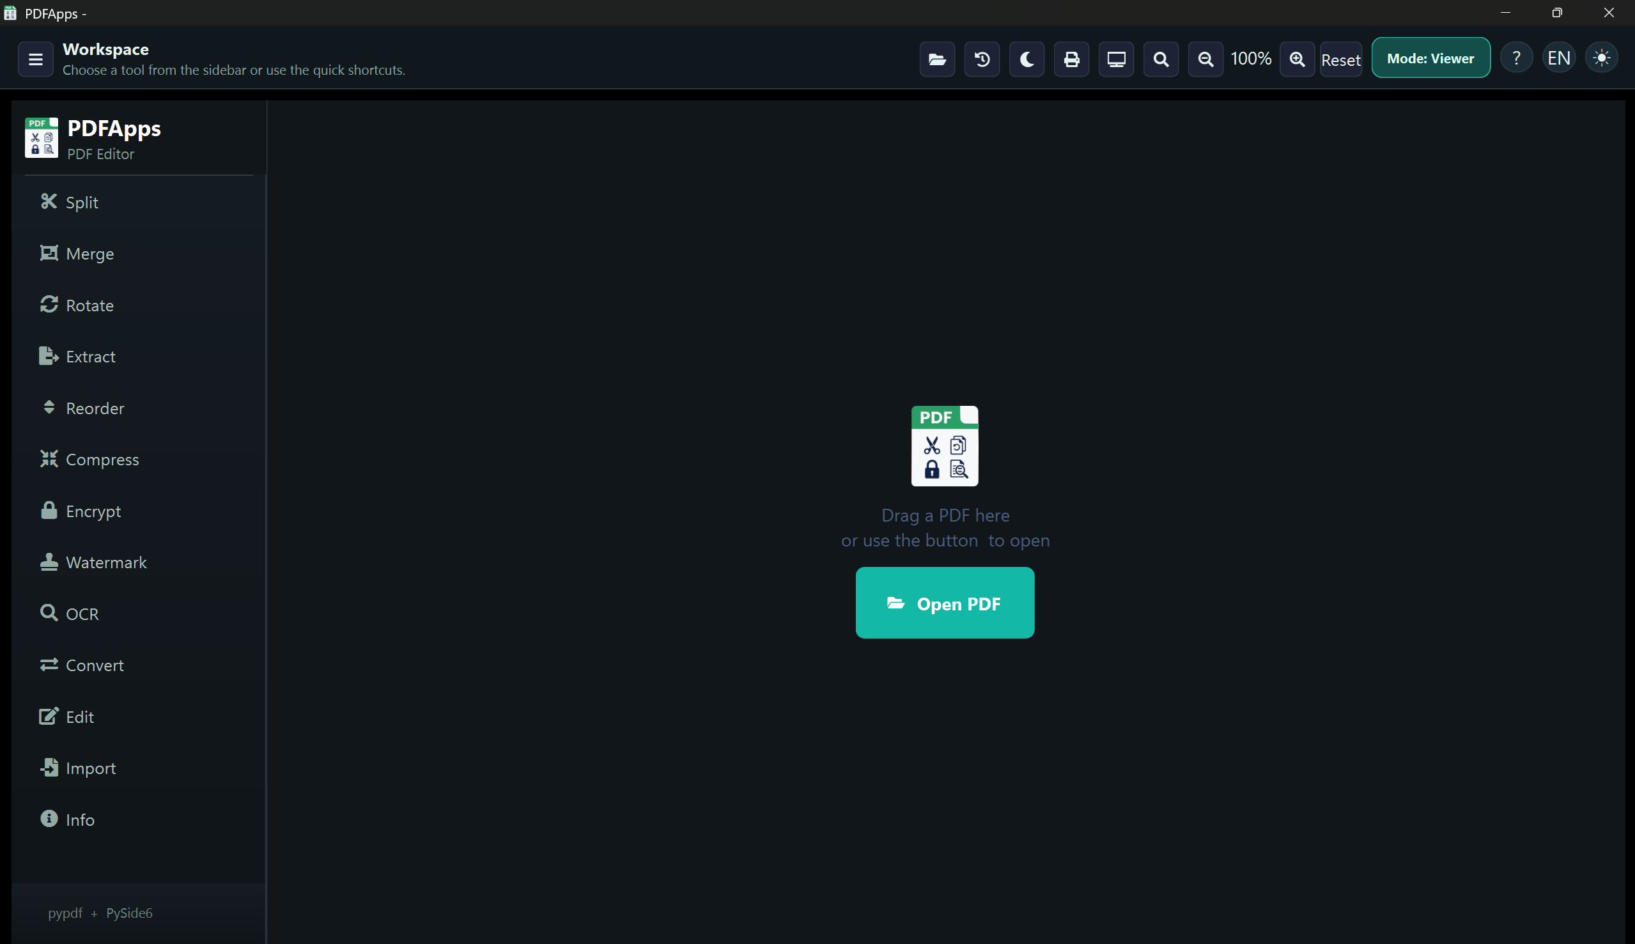Viewport: 1635px width, 944px height.
Task: Open recent files history icon
Action: 982,59
